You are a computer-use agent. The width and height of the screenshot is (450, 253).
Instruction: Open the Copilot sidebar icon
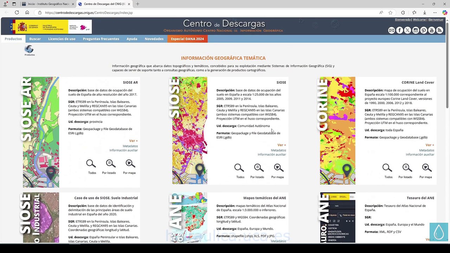click(445, 13)
